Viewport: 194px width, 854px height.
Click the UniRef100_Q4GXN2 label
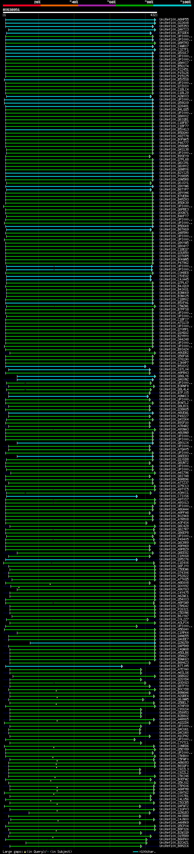click(174, 379)
